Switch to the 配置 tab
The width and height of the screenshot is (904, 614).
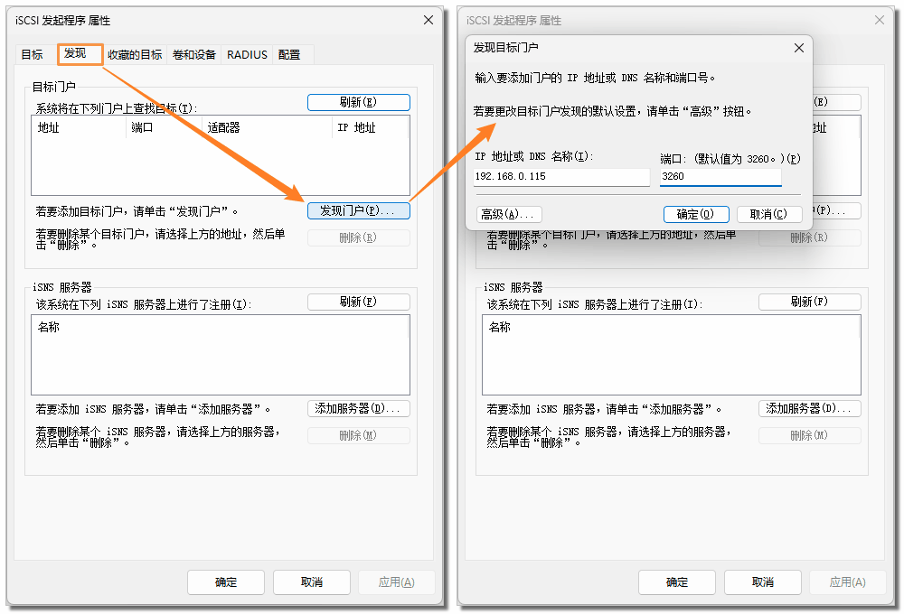coord(289,55)
